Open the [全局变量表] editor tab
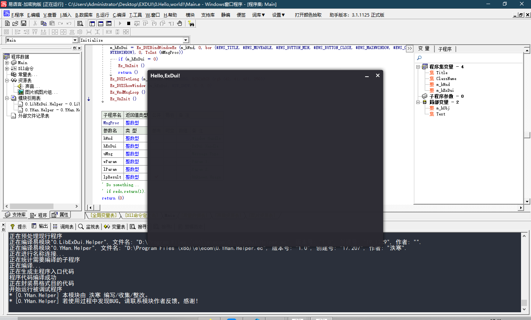The height and width of the screenshot is (320, 531). 104,215
